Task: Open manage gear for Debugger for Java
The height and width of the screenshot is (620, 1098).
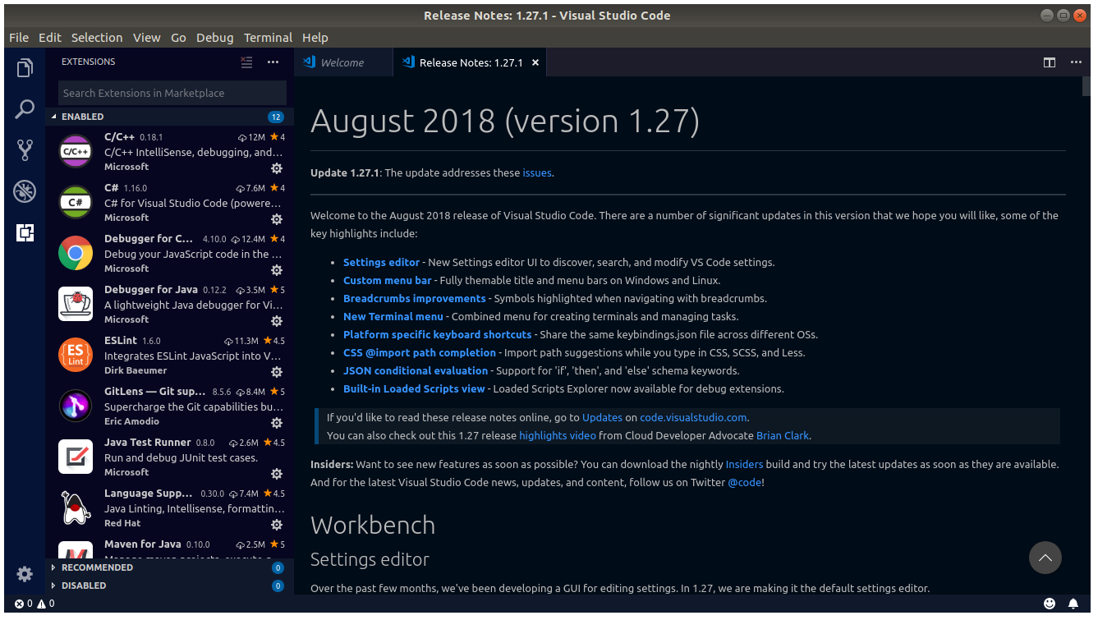Action: pos(277,321)
